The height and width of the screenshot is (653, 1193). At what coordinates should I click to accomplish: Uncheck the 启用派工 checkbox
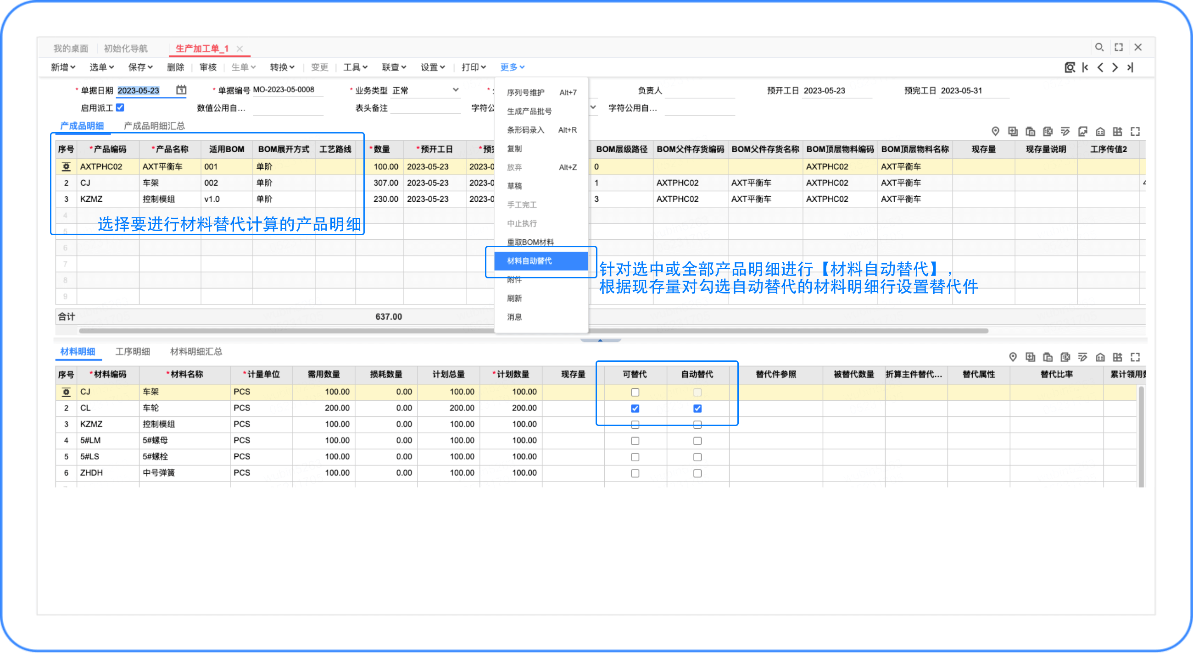(x=120, y=107)
